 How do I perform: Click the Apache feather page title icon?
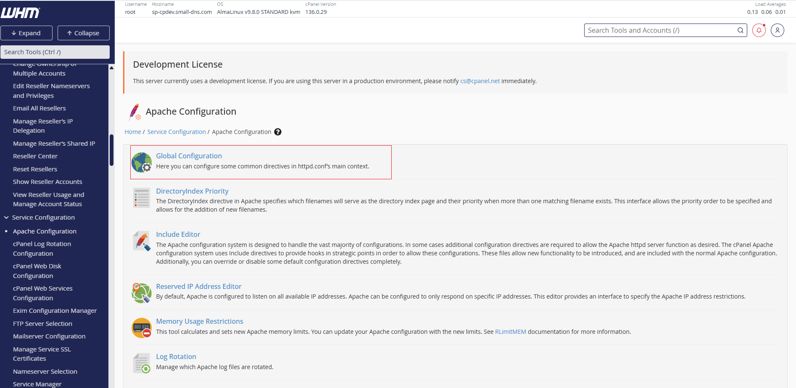pyautogui.click(x=135, y=112)
